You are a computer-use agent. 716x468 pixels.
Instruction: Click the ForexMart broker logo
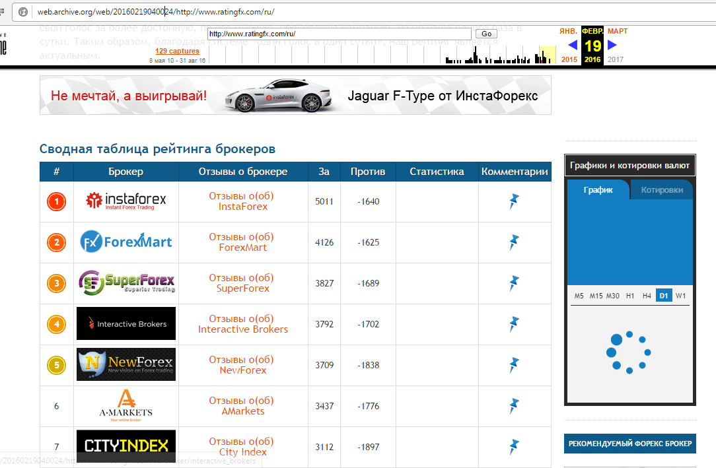click(x=126, y=242)
